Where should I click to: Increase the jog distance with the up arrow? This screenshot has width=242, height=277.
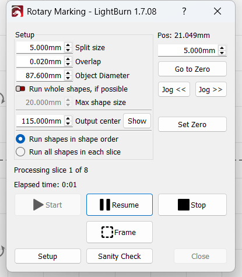[222, 48]
